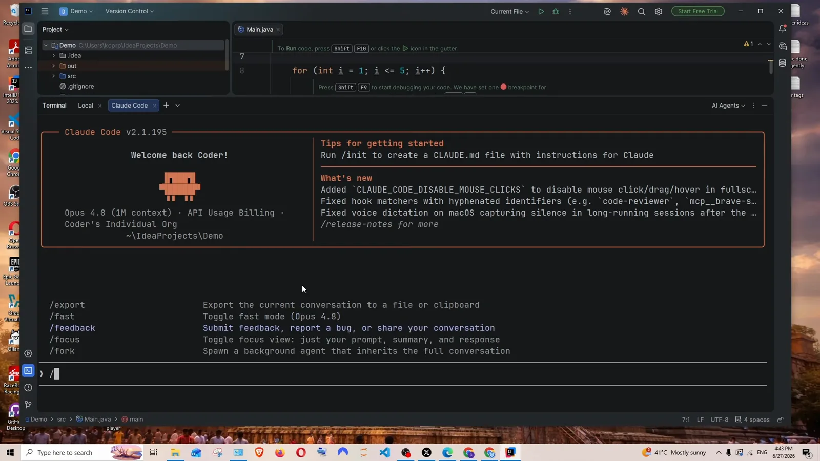Close the Claude Code terminal tab
This screenshot has height=461, width=820.
(154, 106)
